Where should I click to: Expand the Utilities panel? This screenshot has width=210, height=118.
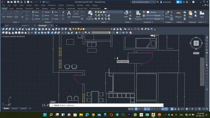(x=180, y=22)
